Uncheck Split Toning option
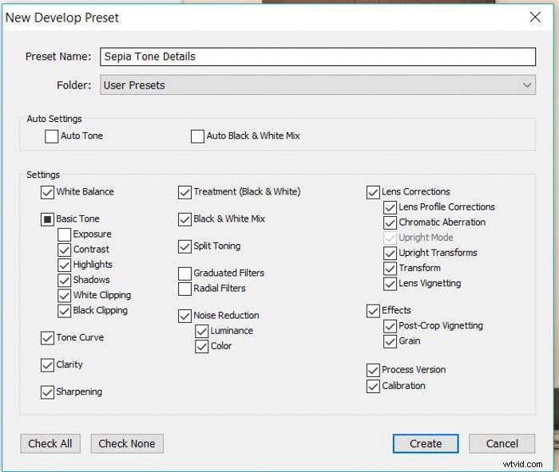 [x=184, y=246]
